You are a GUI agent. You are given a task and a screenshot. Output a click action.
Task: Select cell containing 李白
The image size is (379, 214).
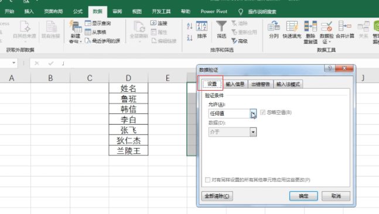pyautogui.click(x=128, y=119)
